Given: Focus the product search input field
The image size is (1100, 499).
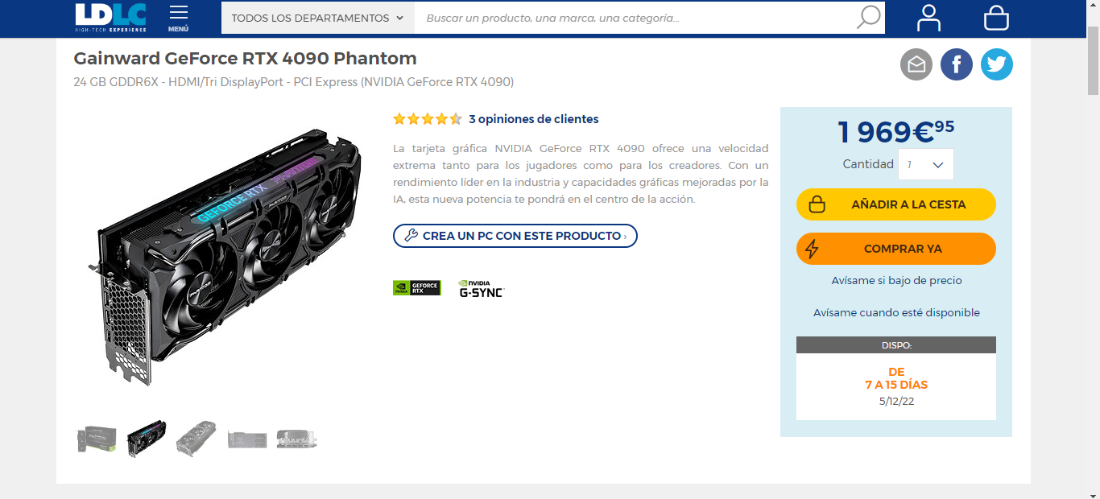Looking at the screenshot, I should (x=634, y=18).
